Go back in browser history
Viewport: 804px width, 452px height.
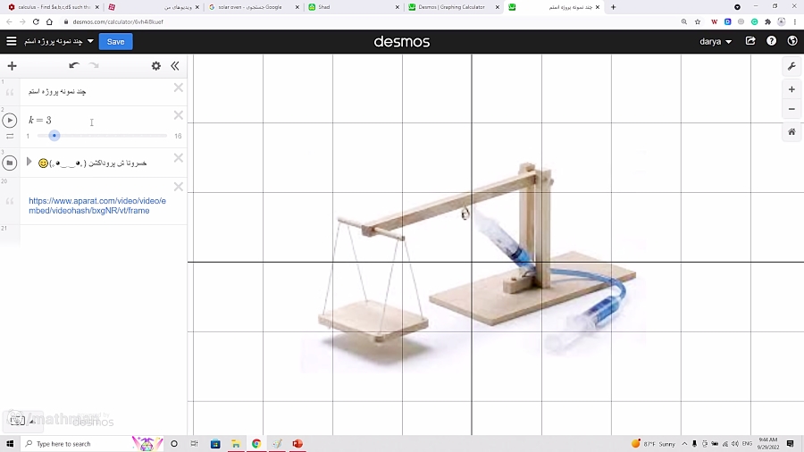(x=9, y=21)
